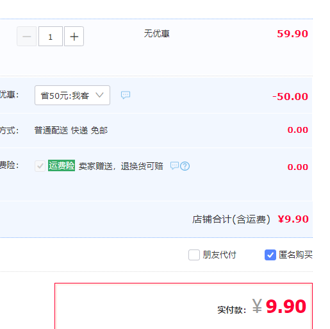Click the 匿名购买 label text
This screenshot has width=330, height=329.
click(295, 255)
